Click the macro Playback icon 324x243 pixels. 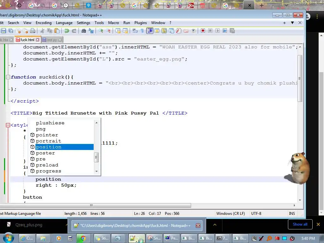click(x=218, y=31)
